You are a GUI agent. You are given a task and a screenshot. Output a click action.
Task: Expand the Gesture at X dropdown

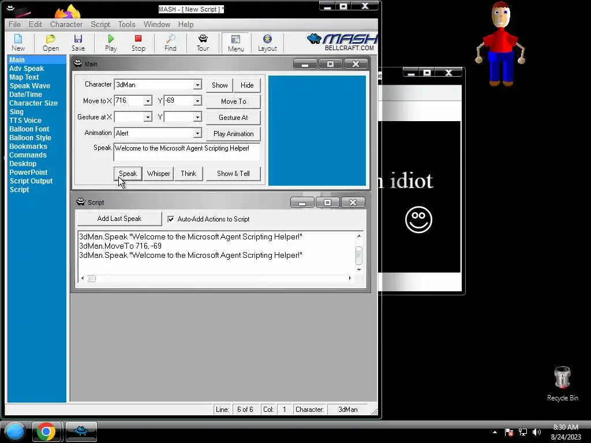click(148, 117)
